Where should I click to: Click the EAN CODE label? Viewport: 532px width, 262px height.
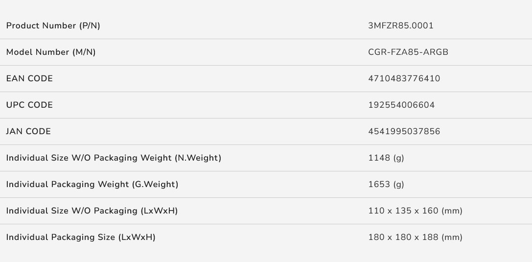pyautogui.click(x=29, y=78)
